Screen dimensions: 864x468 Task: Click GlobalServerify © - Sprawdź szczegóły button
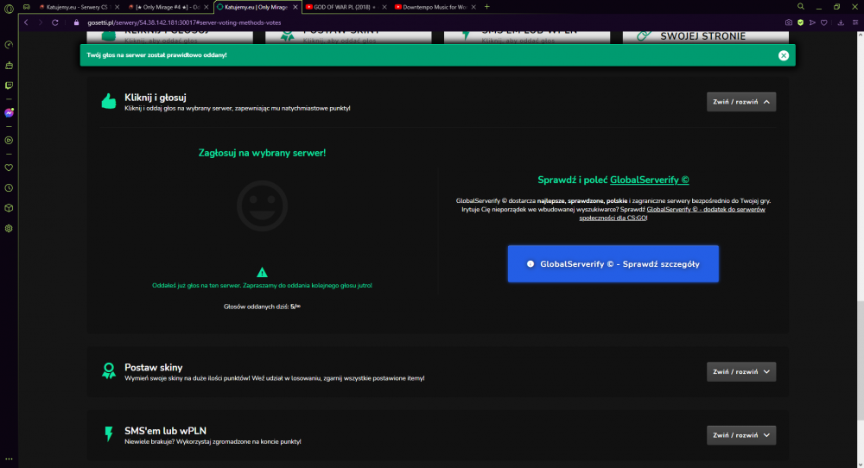click(613, 263)
